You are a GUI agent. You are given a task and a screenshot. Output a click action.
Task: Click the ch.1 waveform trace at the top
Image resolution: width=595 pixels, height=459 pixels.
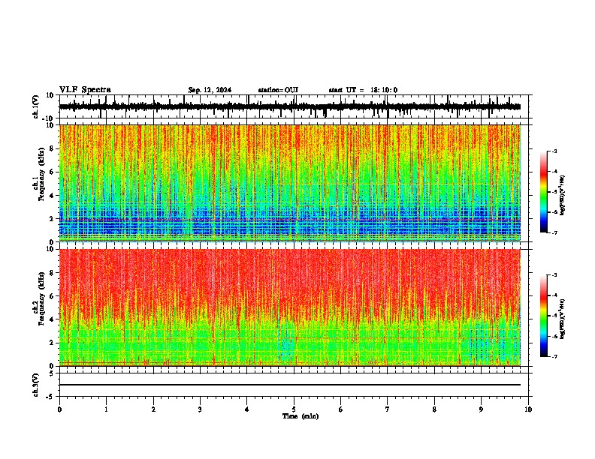coord(289,106)
